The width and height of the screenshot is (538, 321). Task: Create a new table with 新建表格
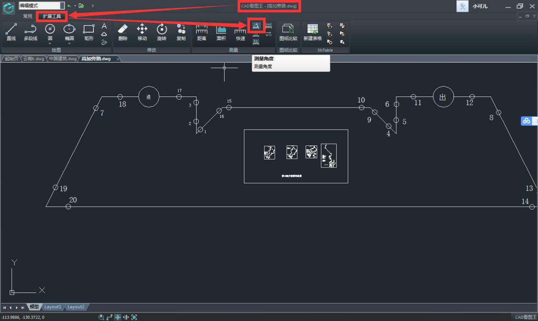(313, 32)
